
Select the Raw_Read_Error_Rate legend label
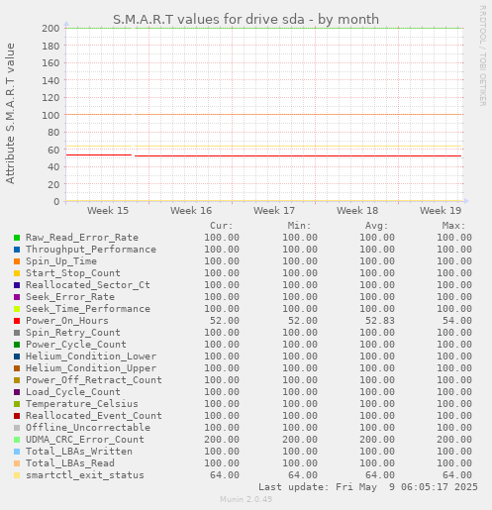click(x=82, y=238)
